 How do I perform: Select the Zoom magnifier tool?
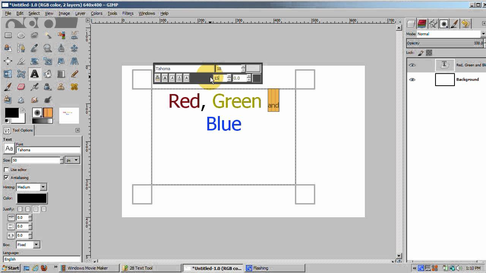(48, 48)
